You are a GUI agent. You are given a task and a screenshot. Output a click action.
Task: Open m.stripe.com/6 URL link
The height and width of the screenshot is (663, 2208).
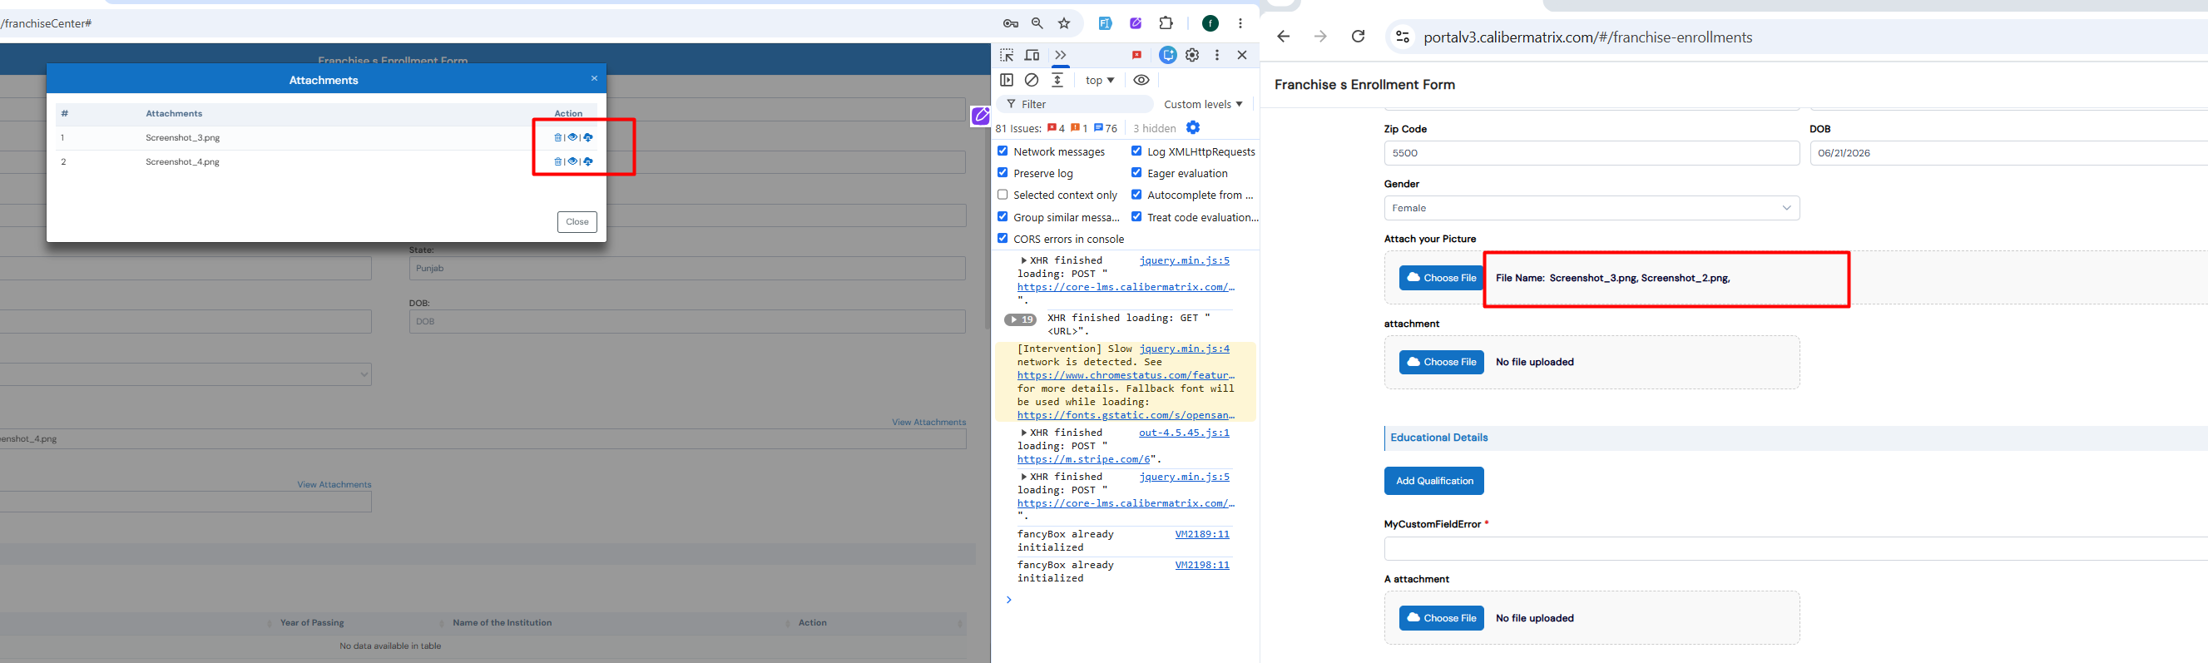[1083, 459]
